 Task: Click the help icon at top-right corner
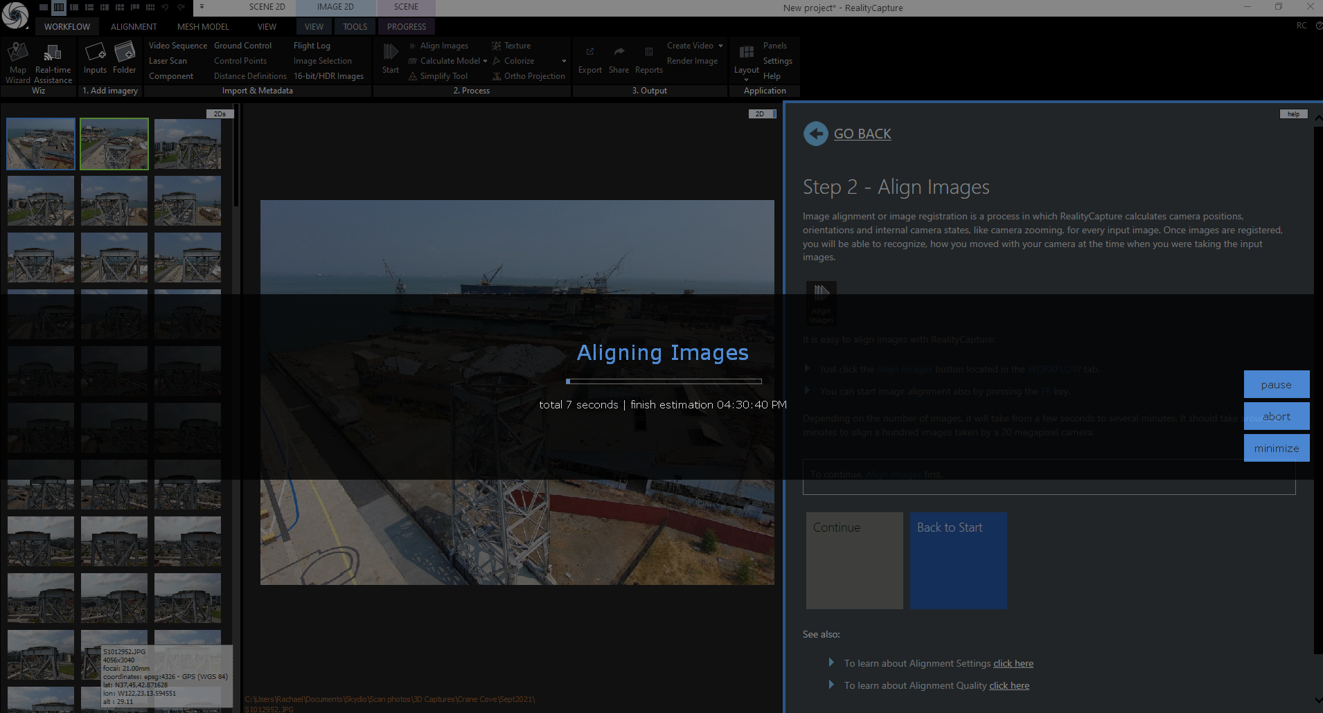tap(1318, 26)
